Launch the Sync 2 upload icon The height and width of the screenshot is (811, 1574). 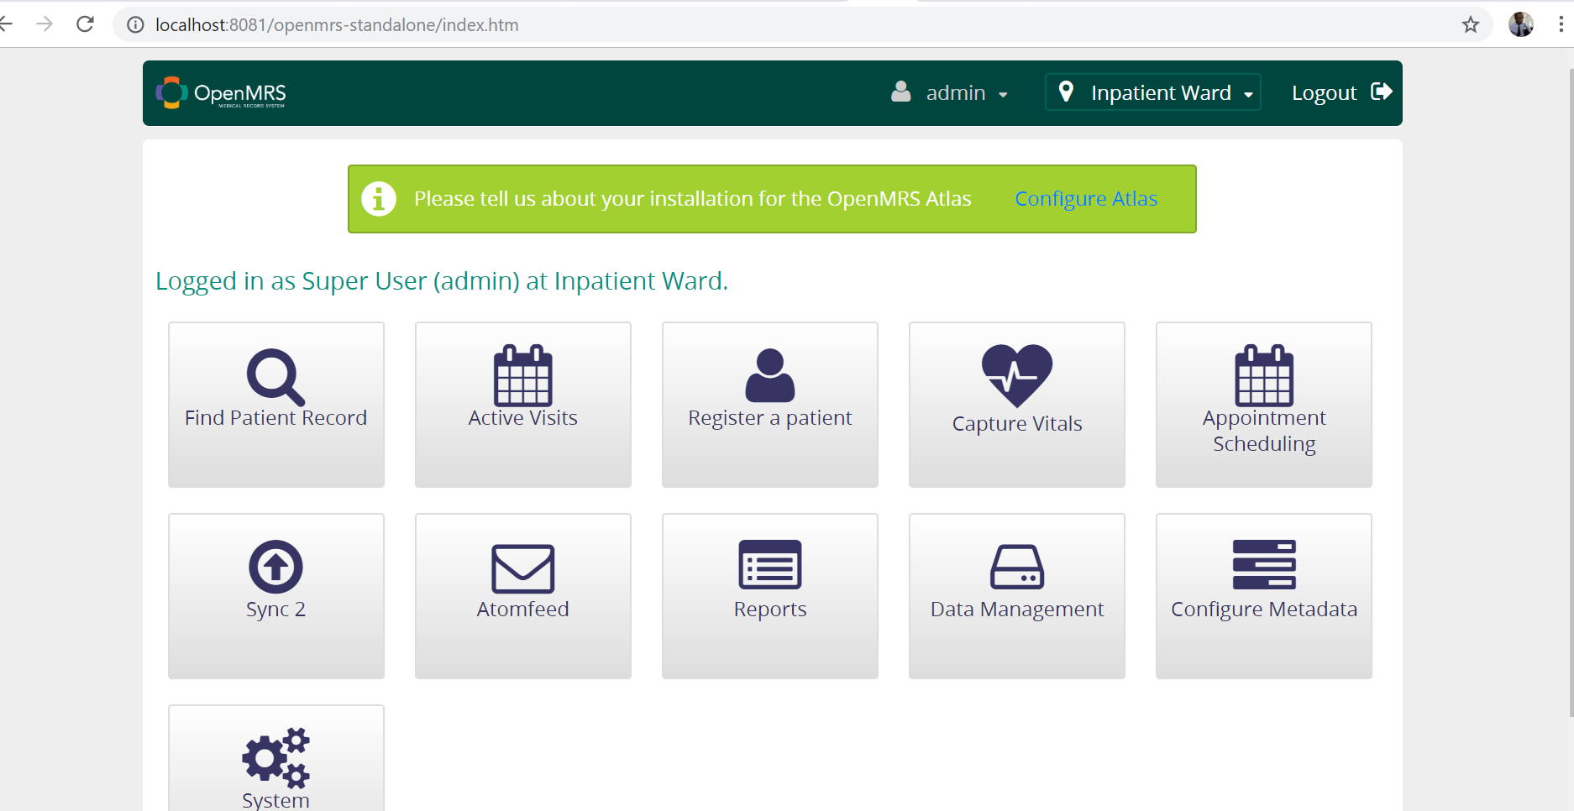(275, 567)
